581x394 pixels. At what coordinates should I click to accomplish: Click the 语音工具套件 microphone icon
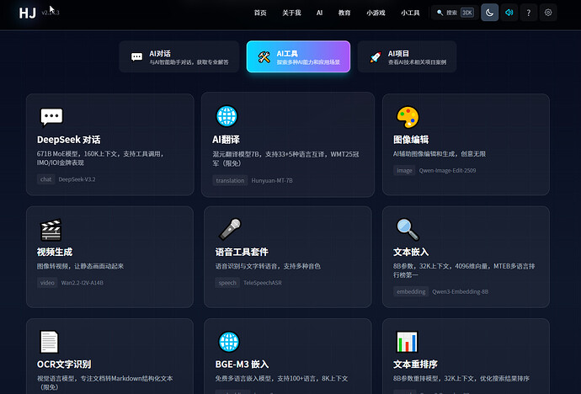click(x=230, y=230)
